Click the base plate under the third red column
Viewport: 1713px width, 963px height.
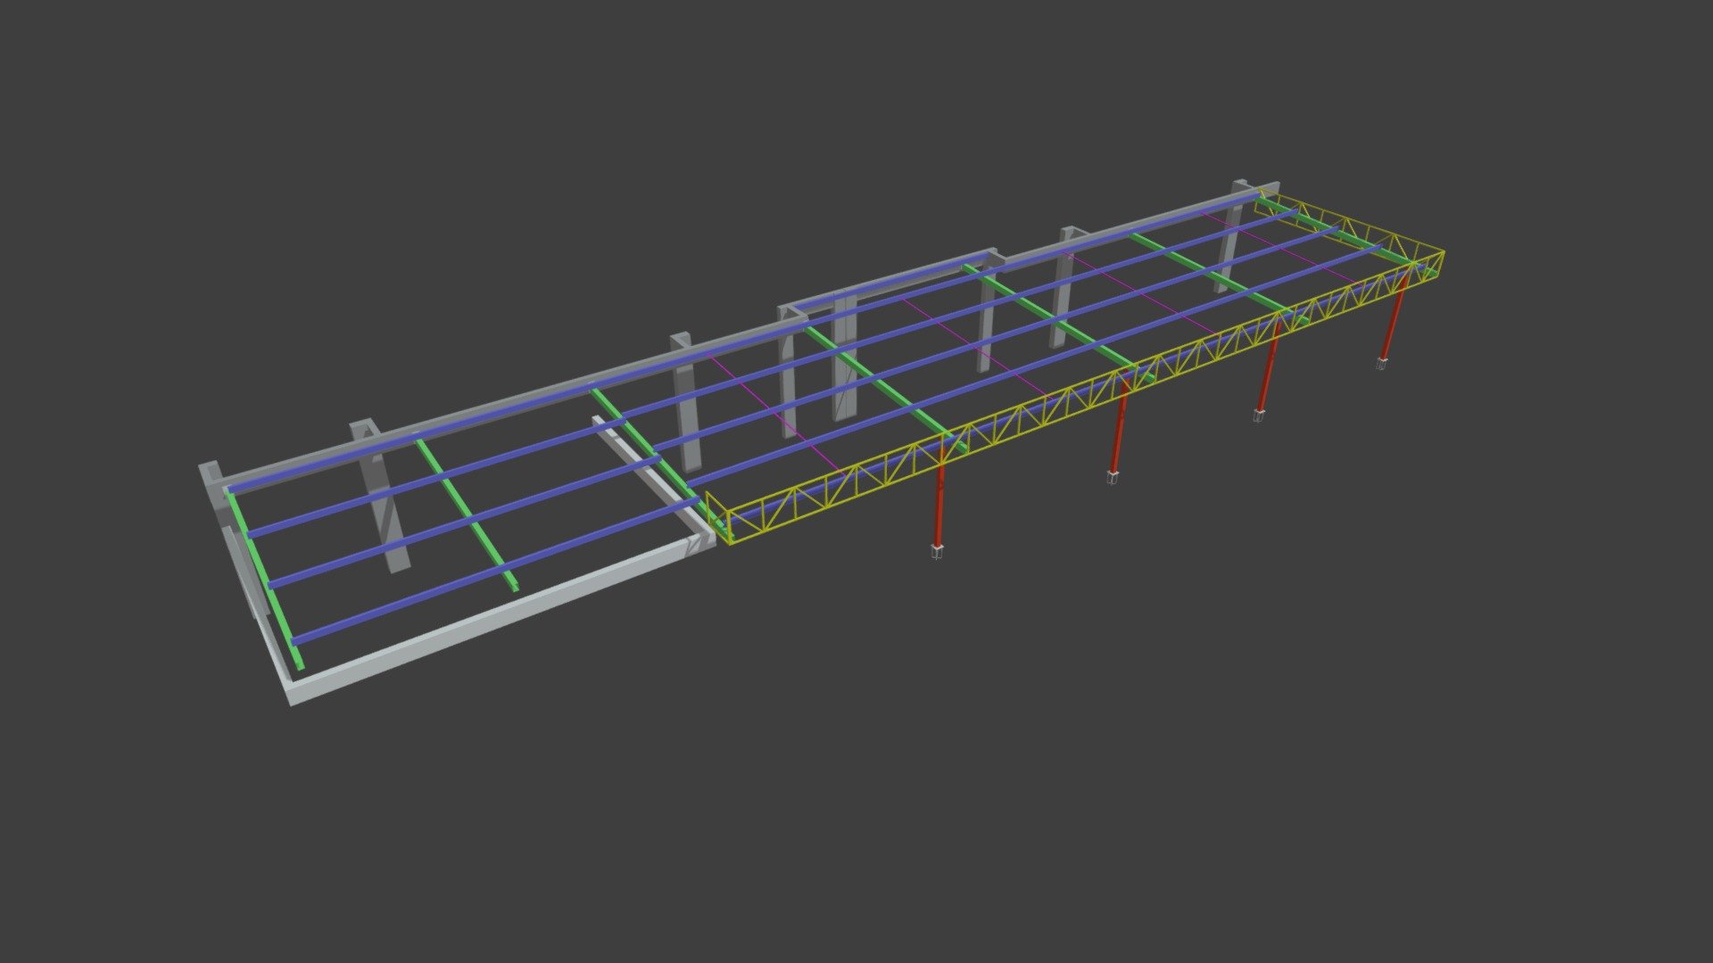pyautogui.click(x=1259, y=416)
